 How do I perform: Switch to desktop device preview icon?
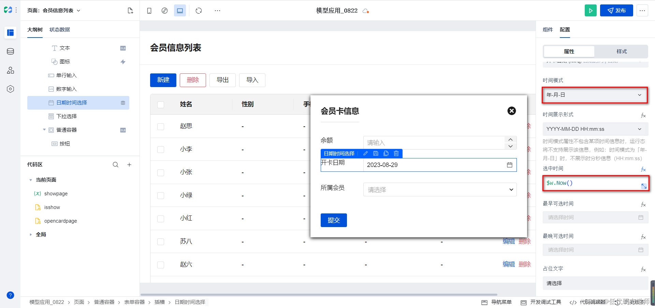(180, 11)
